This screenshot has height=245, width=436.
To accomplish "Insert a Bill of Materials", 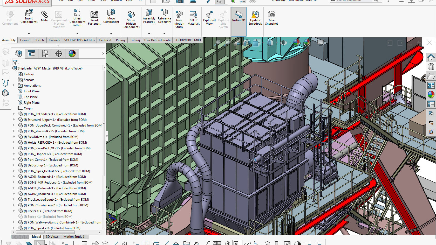I will tap(194, 18).
